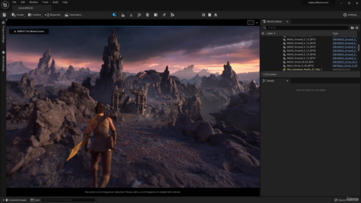Open the World Settings sidebar tab
The height and width of the screenshot is (203, 361).
(3, 61)
